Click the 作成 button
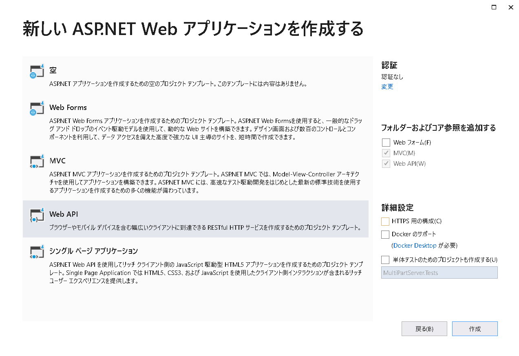 coord(475,329)
